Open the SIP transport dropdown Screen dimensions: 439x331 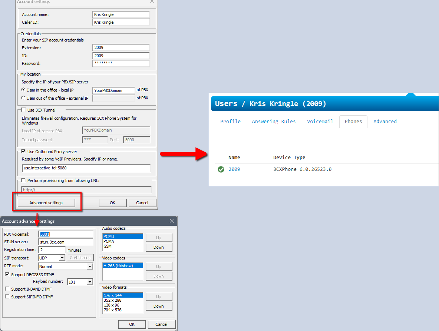pyautogui.click(x=62, y=258)
